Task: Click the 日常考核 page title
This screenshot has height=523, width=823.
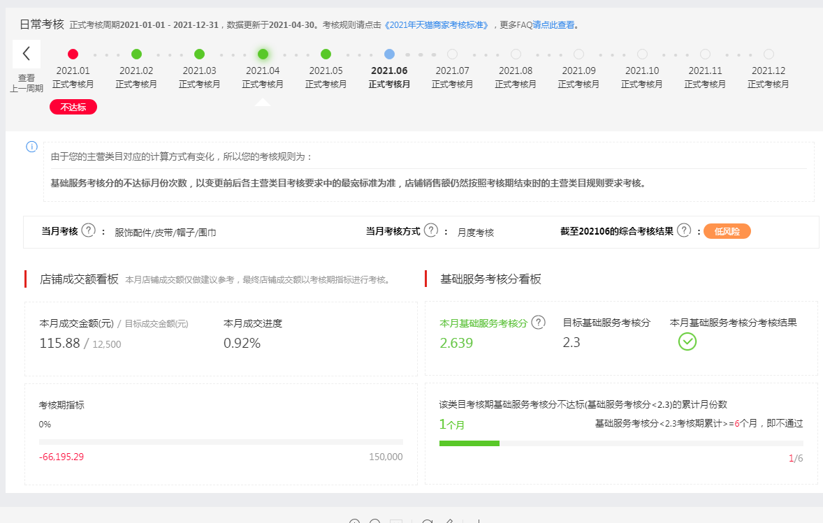Action: point(42,24)
